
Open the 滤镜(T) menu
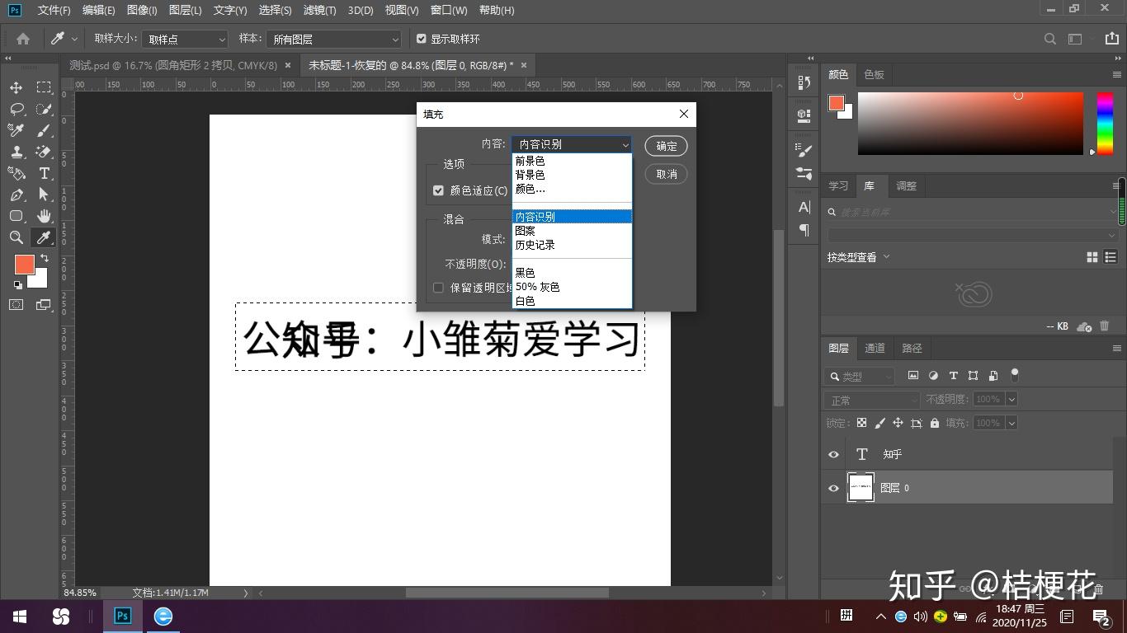pos(319,10)
